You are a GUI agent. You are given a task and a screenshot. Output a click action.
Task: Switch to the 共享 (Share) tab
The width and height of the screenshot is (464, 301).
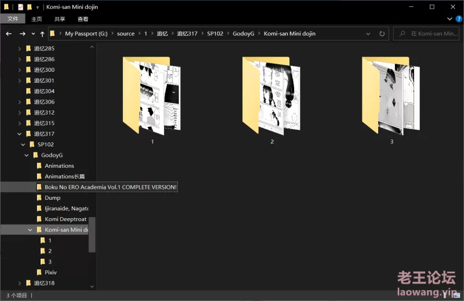(60, 19)
